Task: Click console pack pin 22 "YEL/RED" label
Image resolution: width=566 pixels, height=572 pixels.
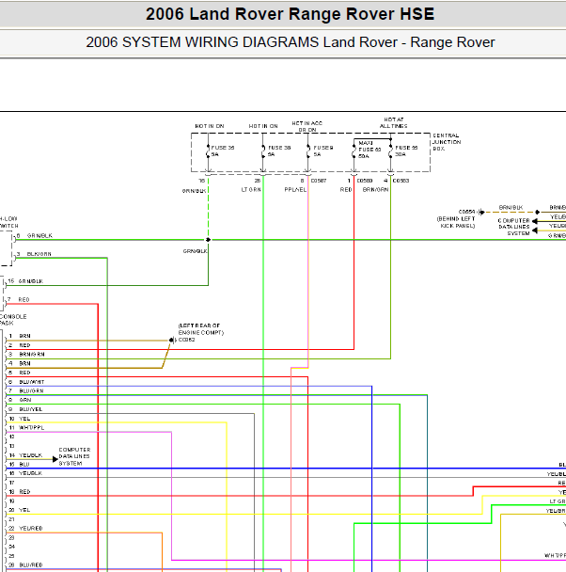Action: [31, 528]
